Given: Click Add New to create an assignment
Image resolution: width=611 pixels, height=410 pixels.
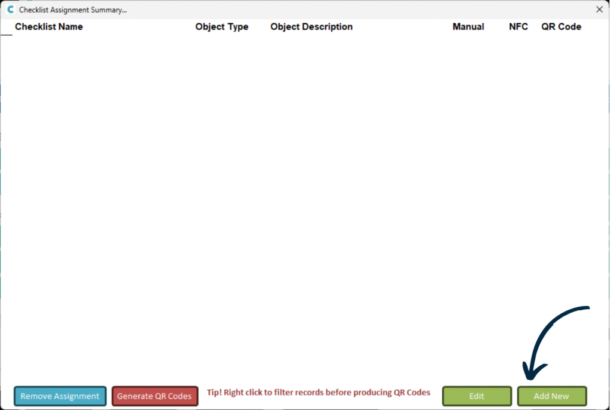Looking at the screenshot, I should pyautogui.click(x=551, y=396).
